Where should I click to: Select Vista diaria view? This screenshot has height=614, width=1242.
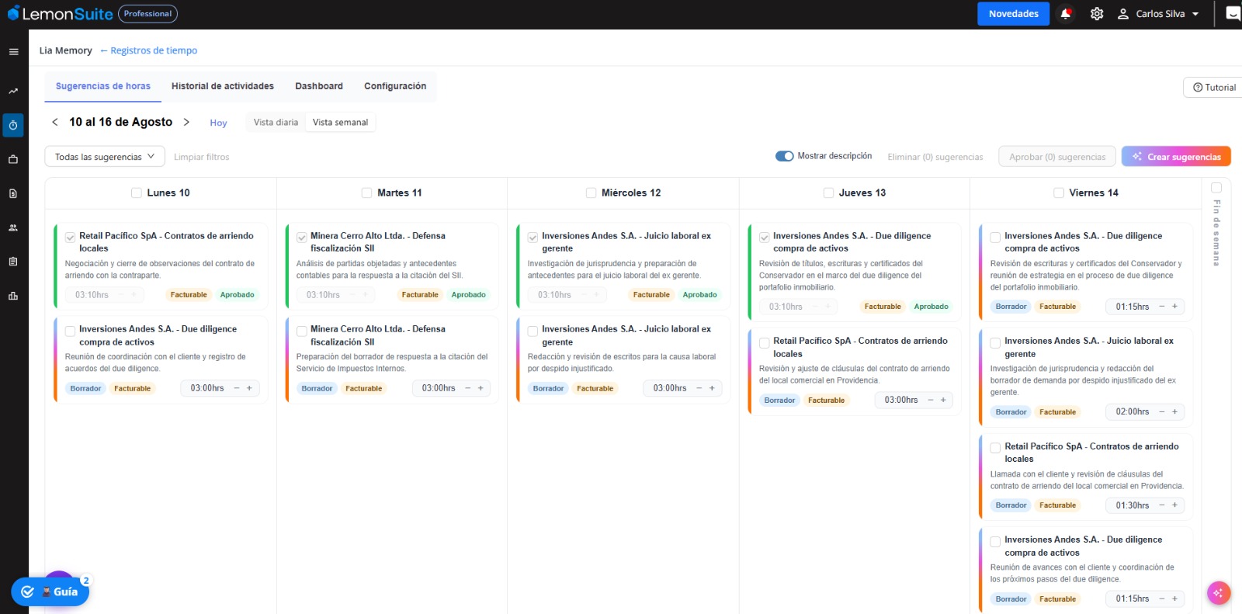point(276,123)
